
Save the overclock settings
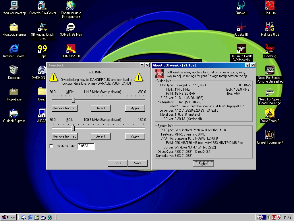click(x=138, y=163)
